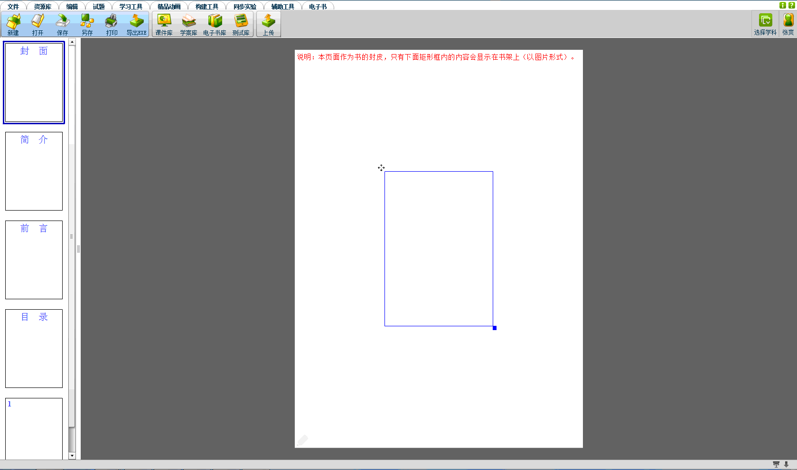The width and height of the screenshot is (797, 470).
Task: Open the 学案库 library icon
Action: point(188,24)
